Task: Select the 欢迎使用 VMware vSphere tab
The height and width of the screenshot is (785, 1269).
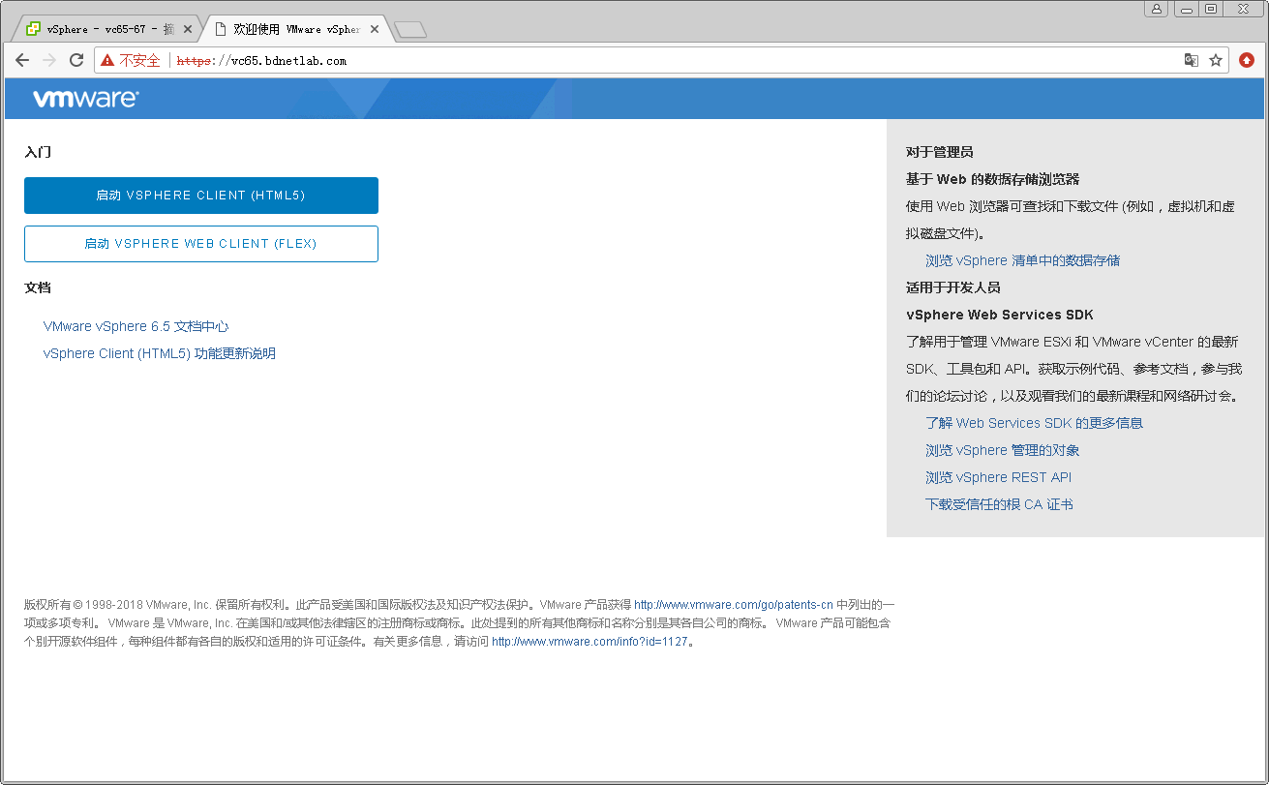Action: [296, 29]
